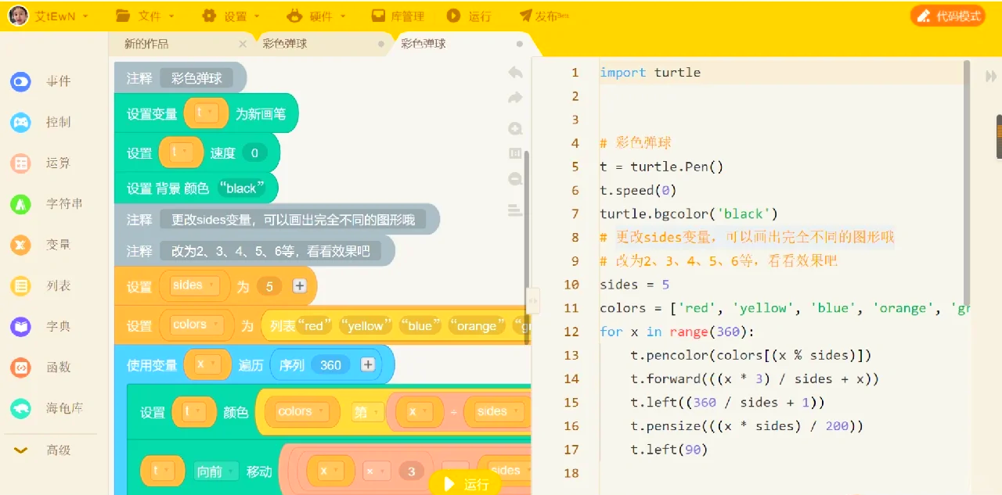Click plus button on sides 为 5 block
Image resolution: width=1002 pixels, height=495 pixels.
[299, 286]
